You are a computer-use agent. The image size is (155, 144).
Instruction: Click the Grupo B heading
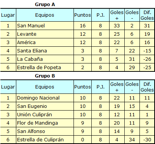pos(45,76)
